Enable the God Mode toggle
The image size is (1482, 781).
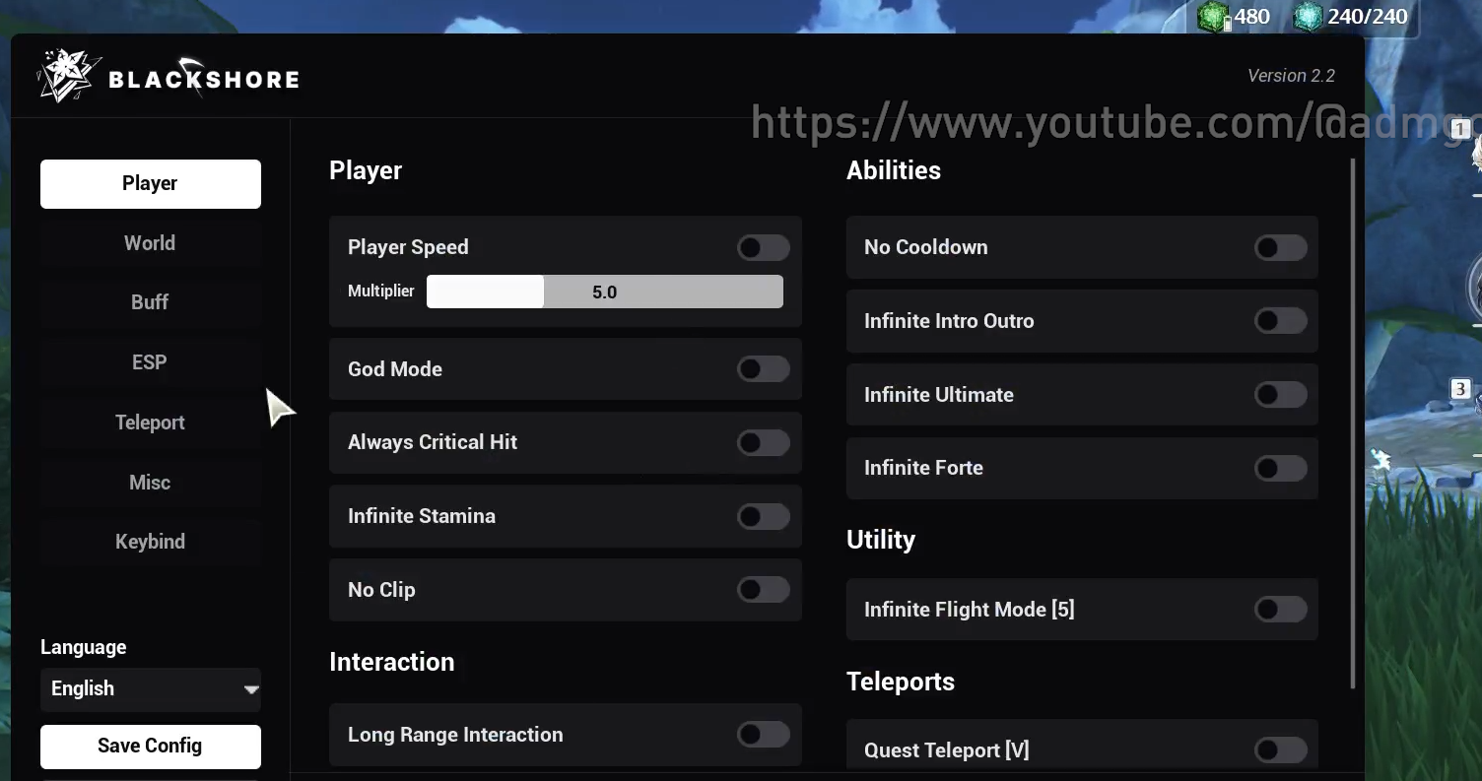point(763,369)
